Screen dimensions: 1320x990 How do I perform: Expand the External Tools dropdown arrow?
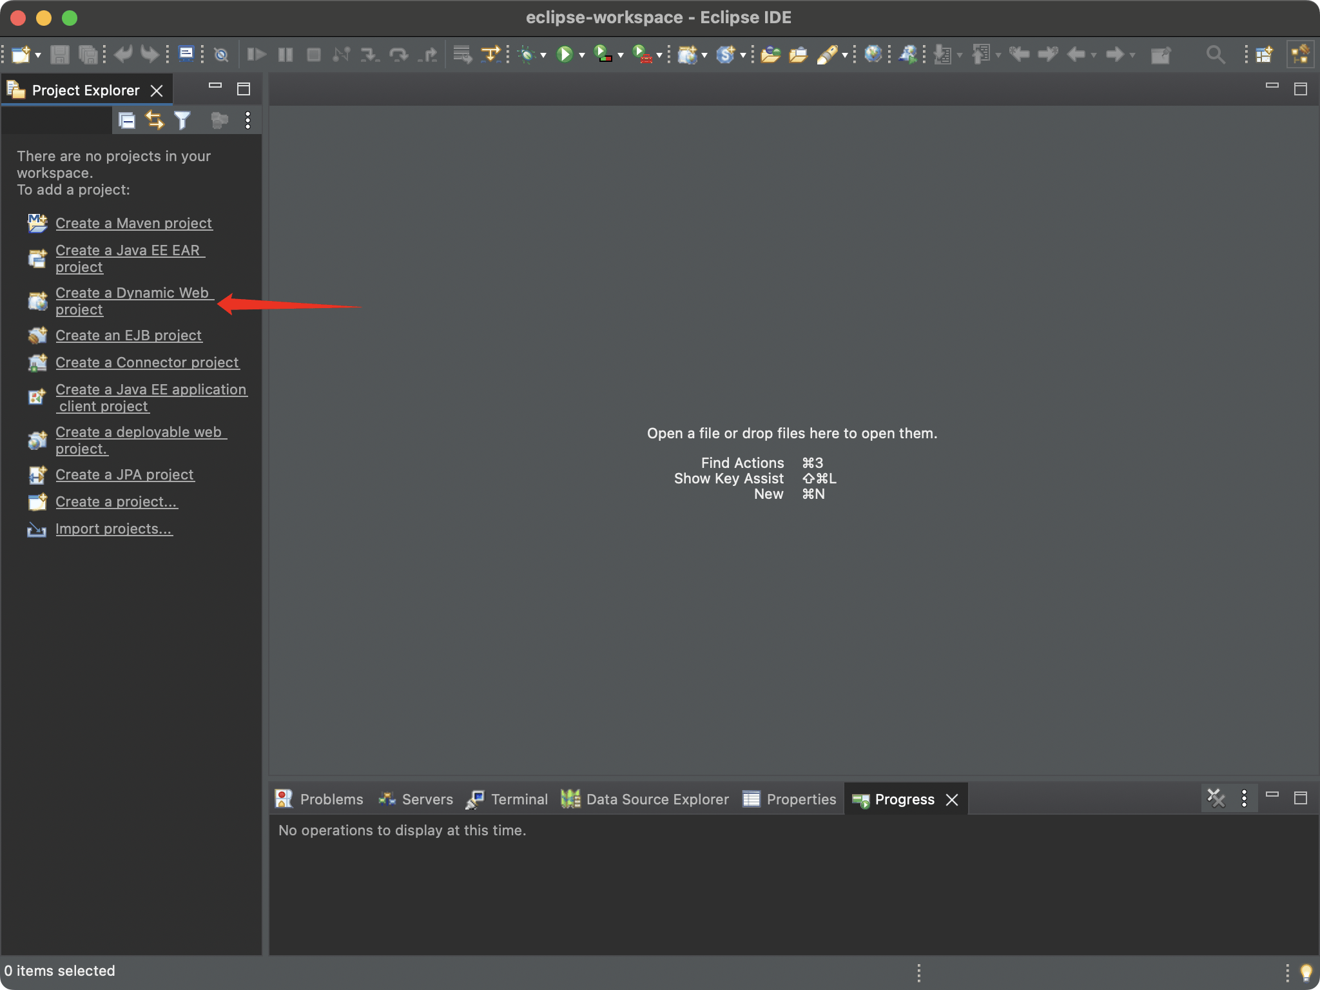pos(659,55)
